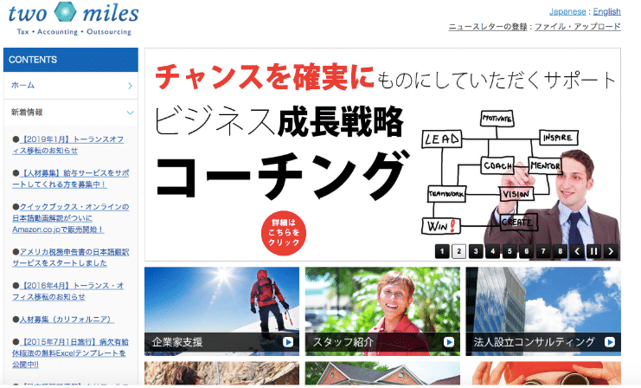
Task: Pause the banner slideshow
Action: point(593,251)
